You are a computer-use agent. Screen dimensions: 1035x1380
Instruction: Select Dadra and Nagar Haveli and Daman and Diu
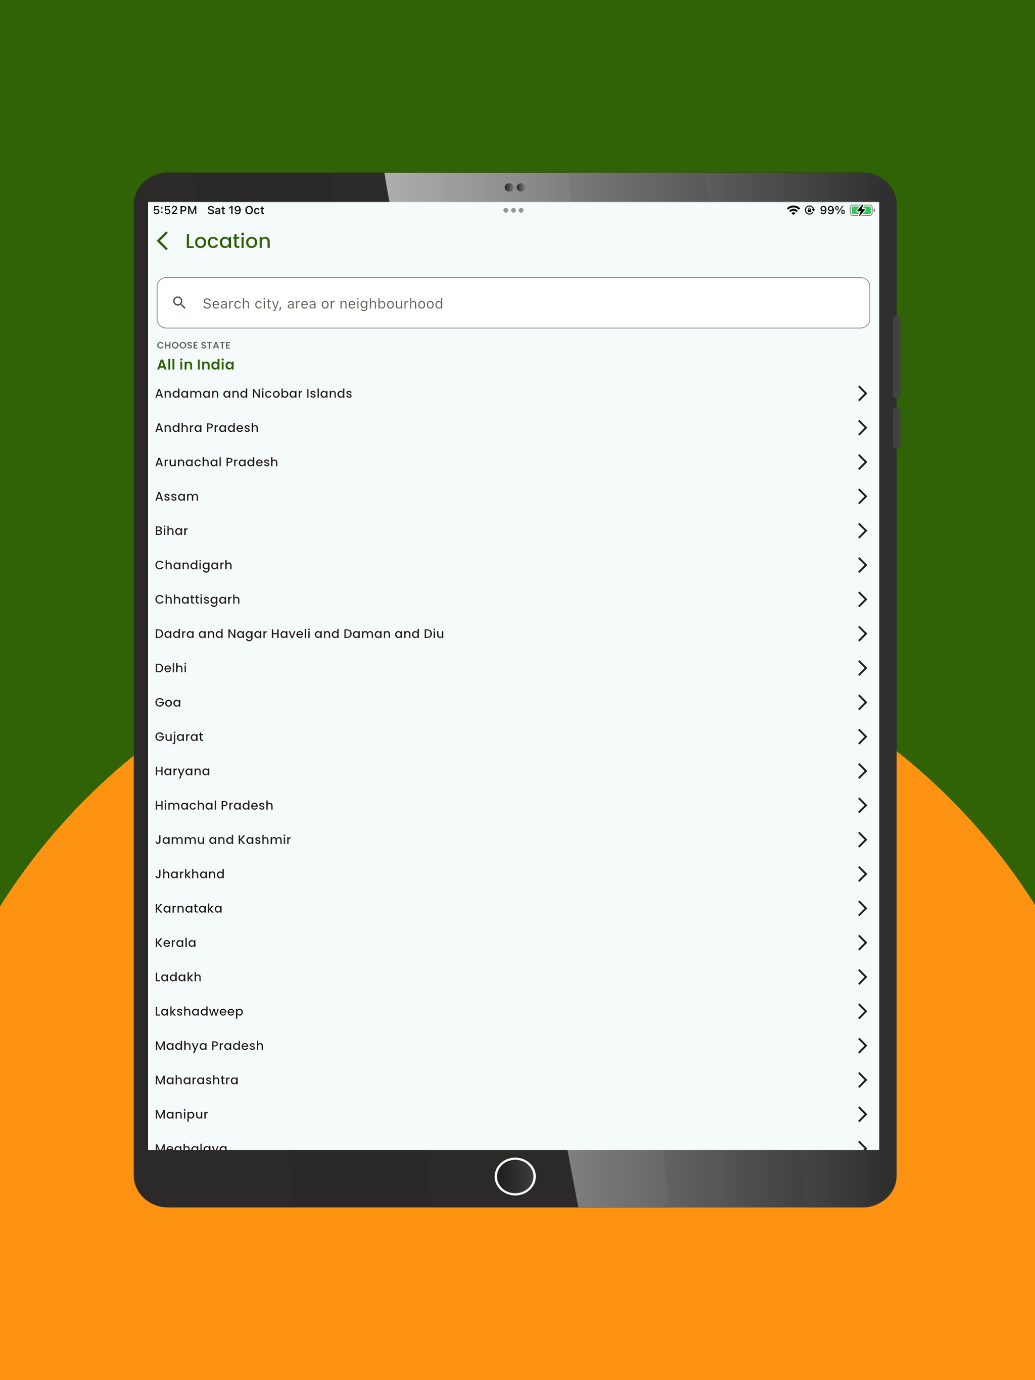[300, 634]
